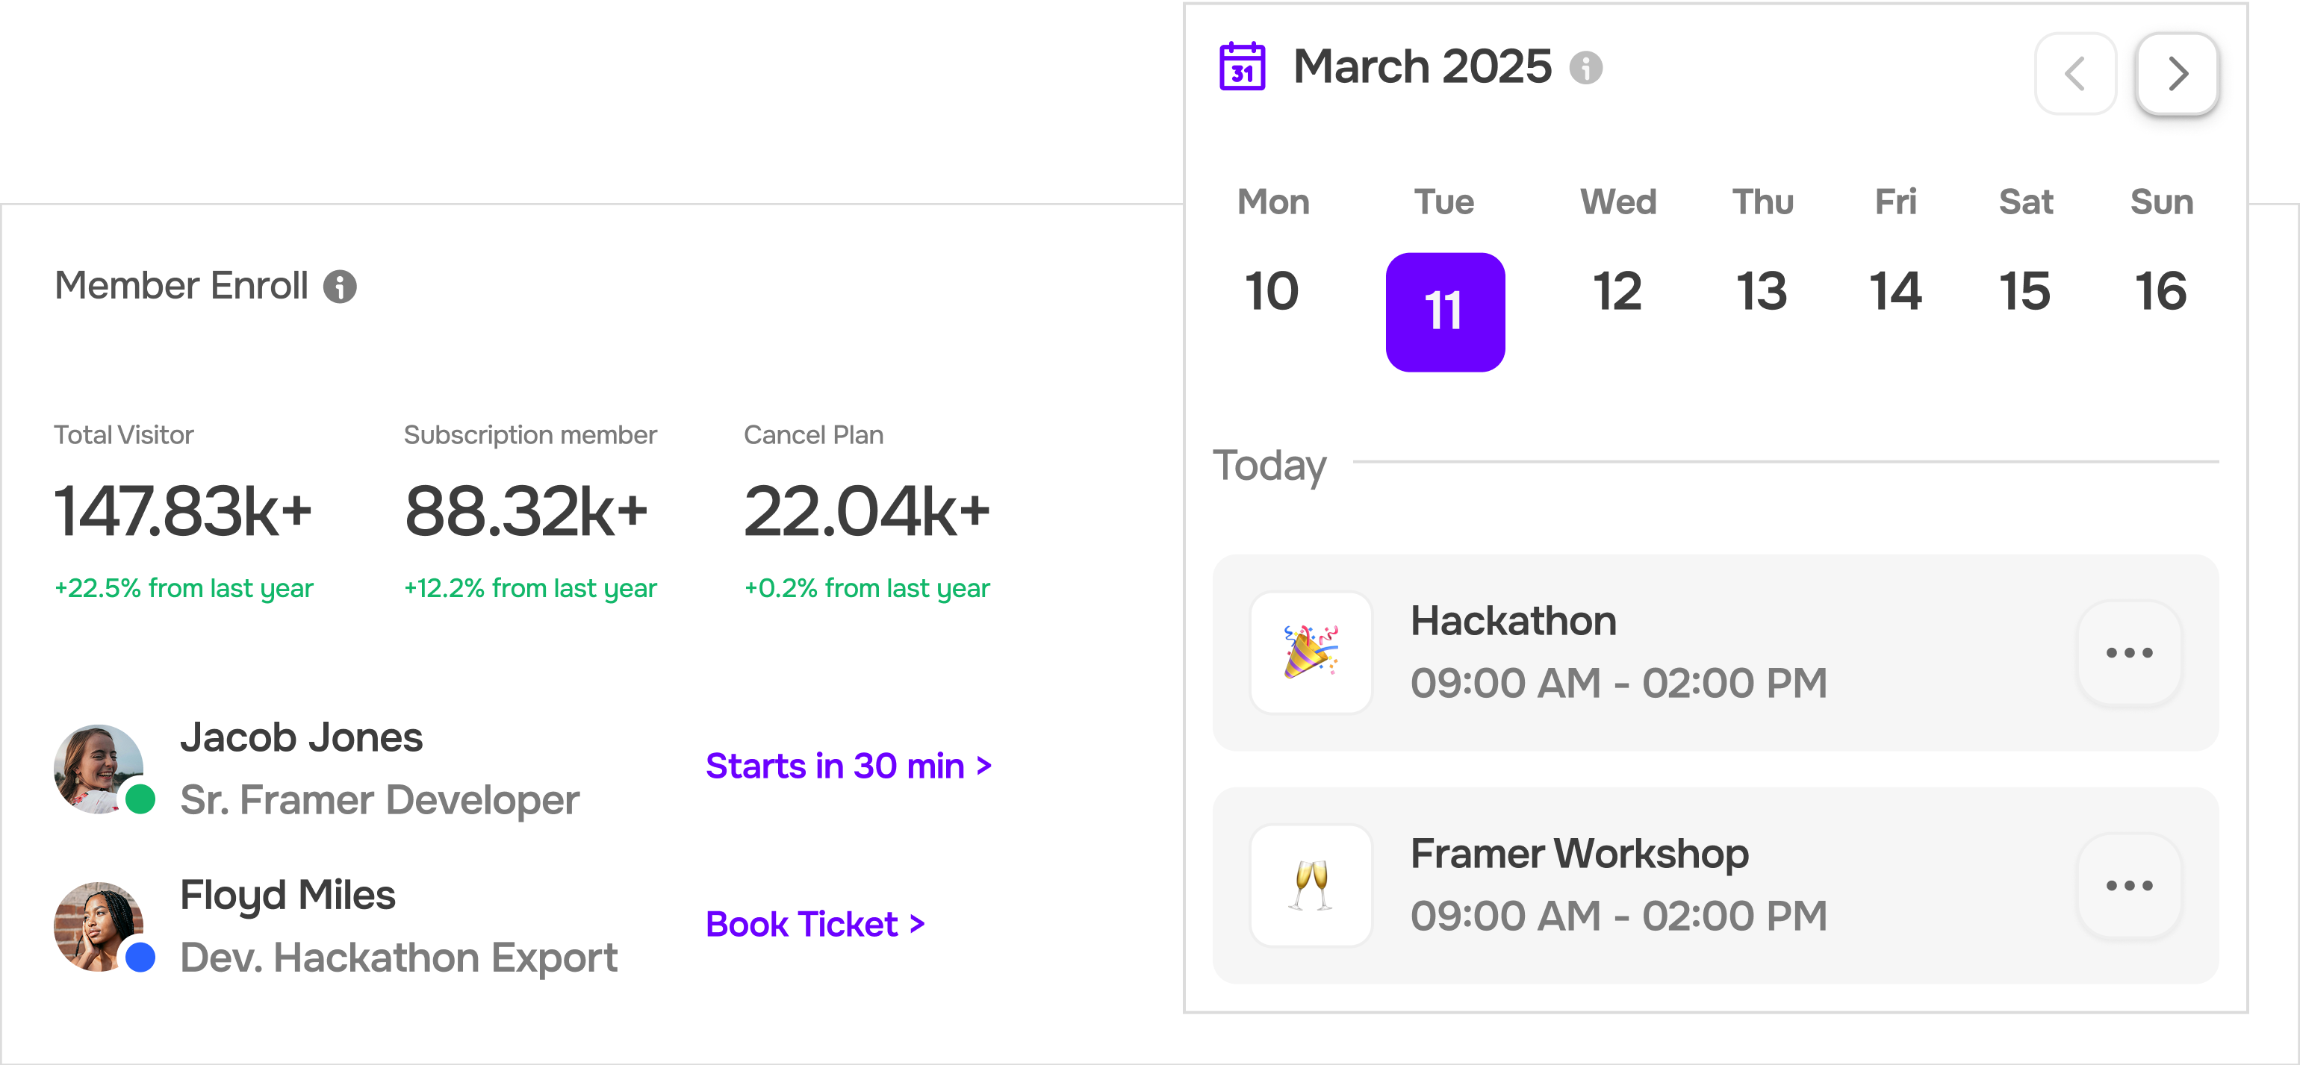Open the Hackathon three-dot options menu
The height and width of the screenshot is (1065, 2300).
[x=2128, y=652]
